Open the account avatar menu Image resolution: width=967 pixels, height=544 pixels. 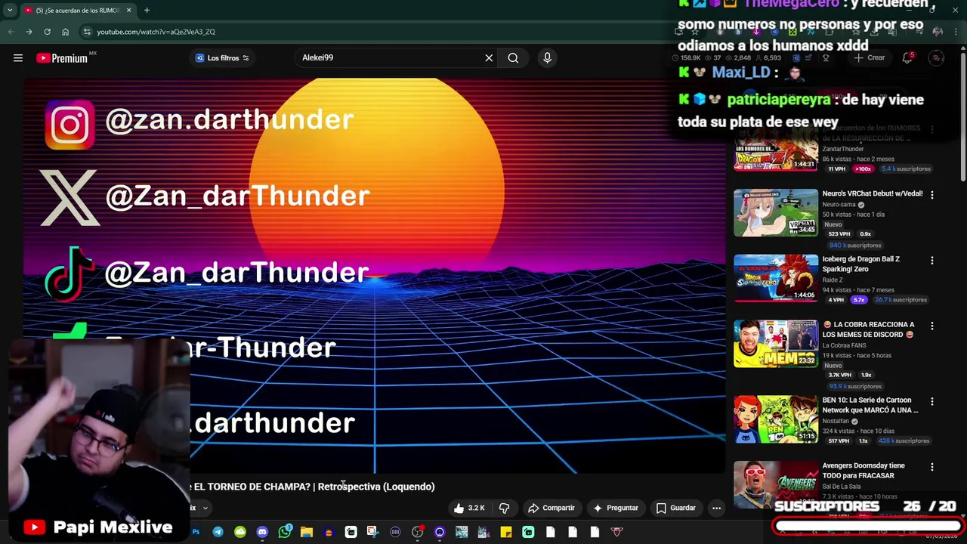(936, 58)
